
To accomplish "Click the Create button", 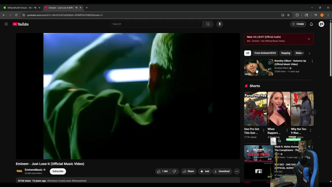I will pos(298,24).
